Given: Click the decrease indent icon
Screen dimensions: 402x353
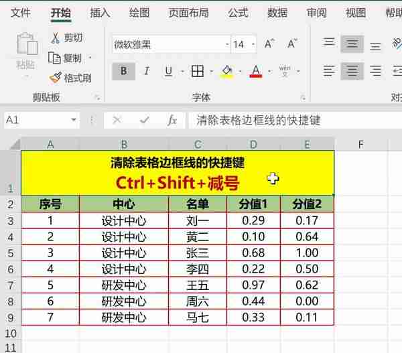Looking at the screenshot, I should (397, 71).
